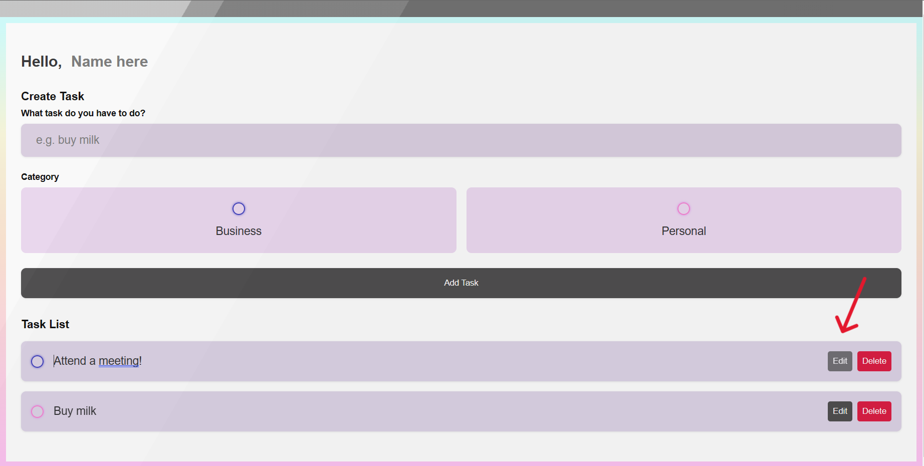Click the Add Task button

[x=461, y=283]
